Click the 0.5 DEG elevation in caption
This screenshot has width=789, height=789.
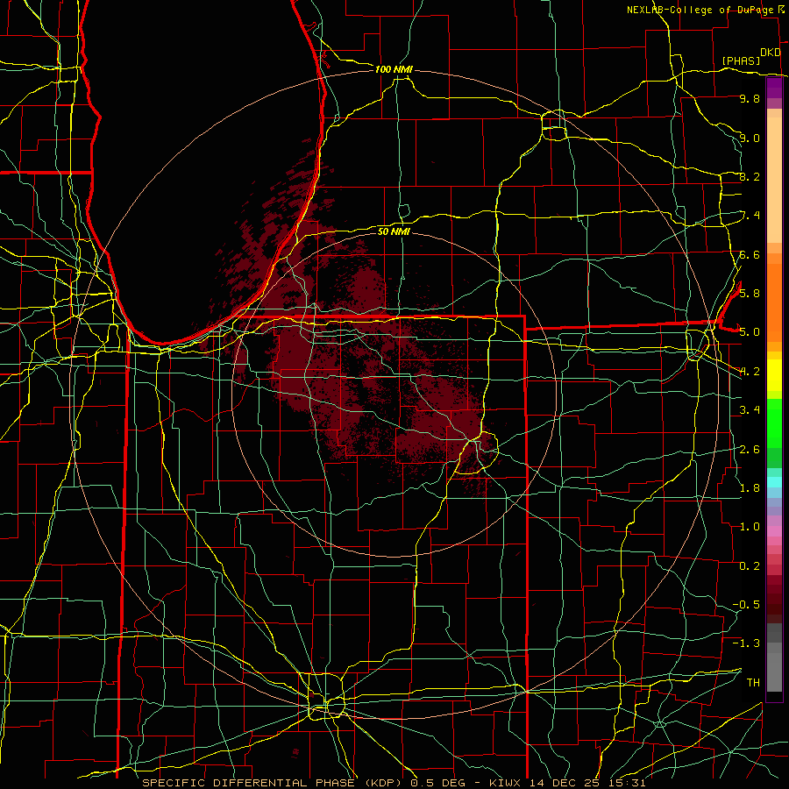coord(436,783)
